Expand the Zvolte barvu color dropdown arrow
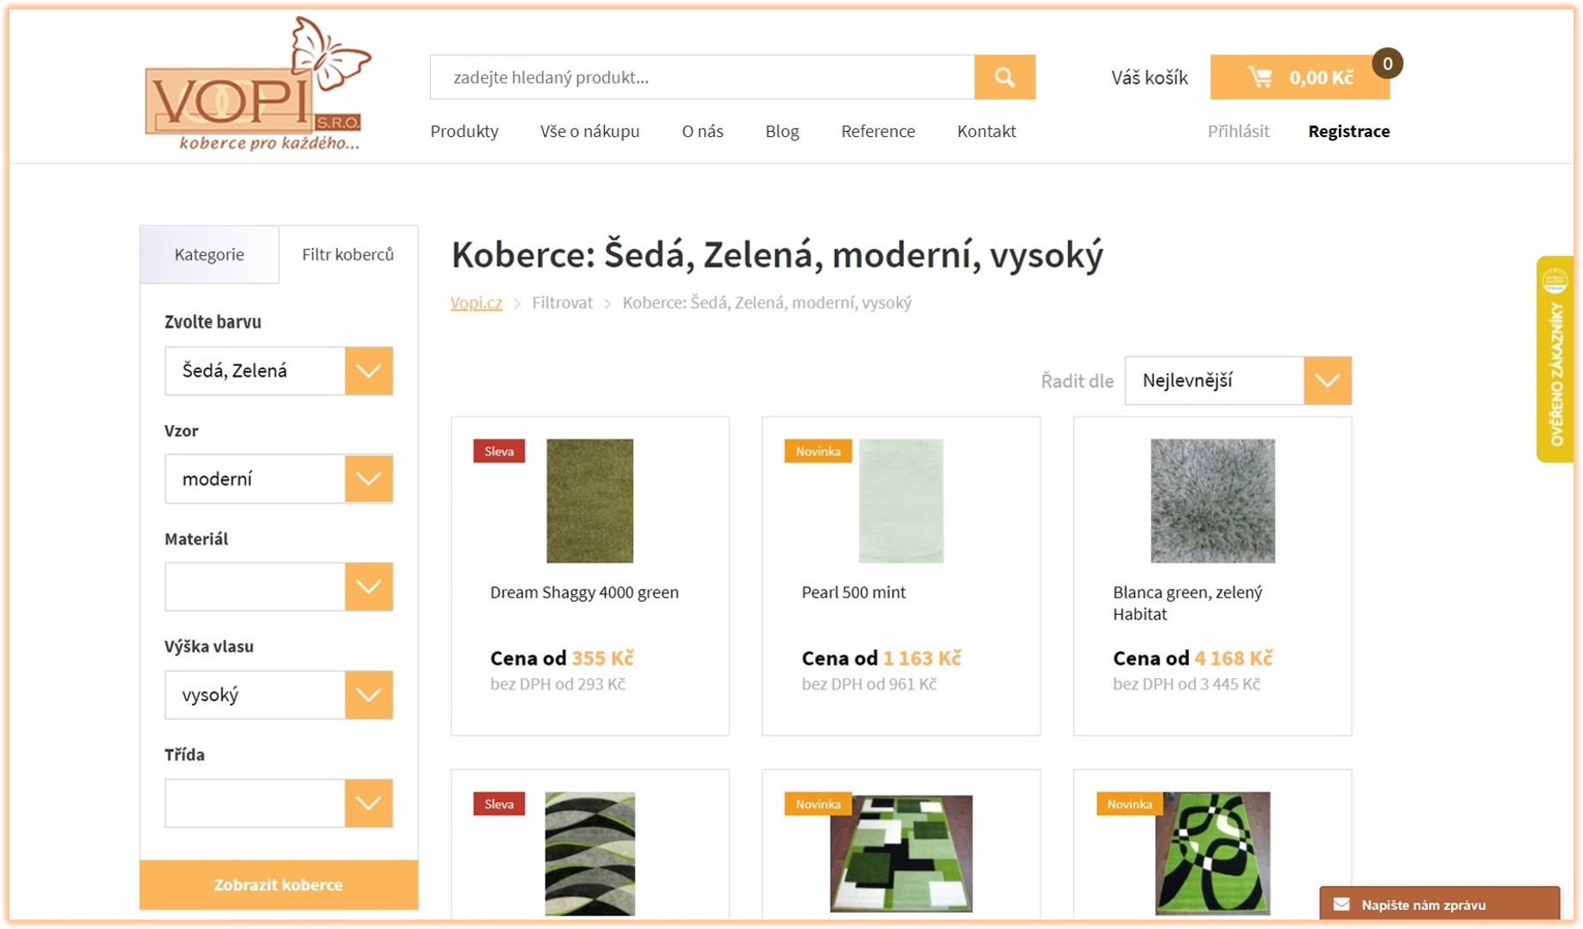The width and height of the screenshot is (1583, 929). click(369, 371)
